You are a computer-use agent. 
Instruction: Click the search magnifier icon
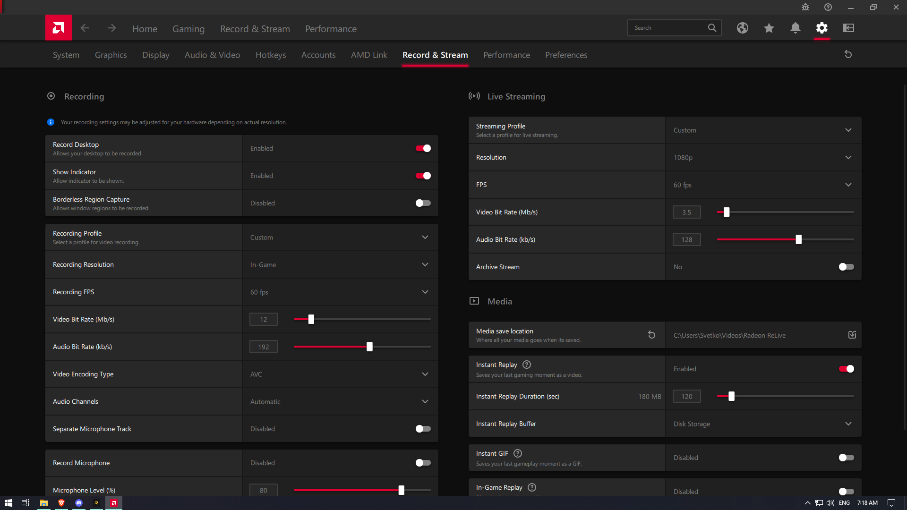[x=712, y=28]
